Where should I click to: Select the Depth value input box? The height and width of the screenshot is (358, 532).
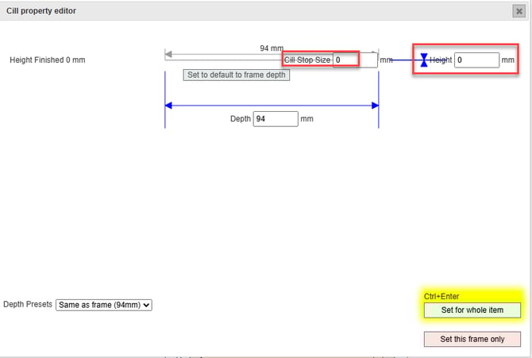(275, 118)
